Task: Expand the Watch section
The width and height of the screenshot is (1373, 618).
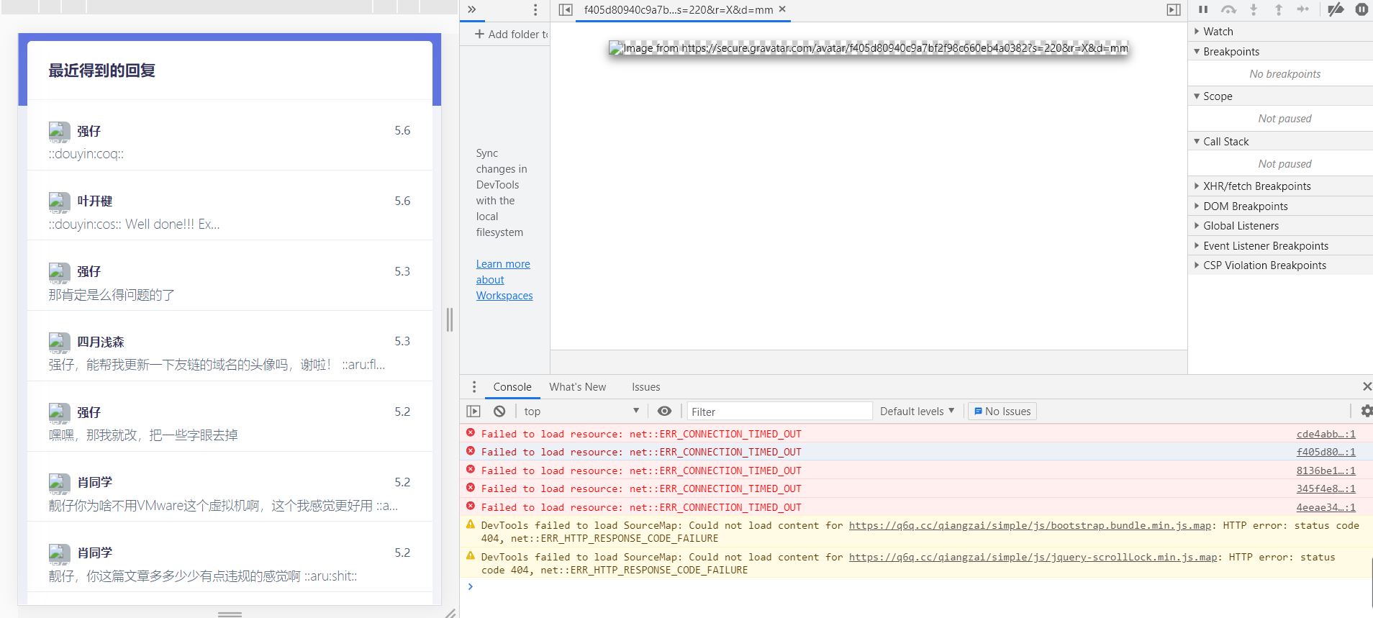Action: tap(1218, 32)
